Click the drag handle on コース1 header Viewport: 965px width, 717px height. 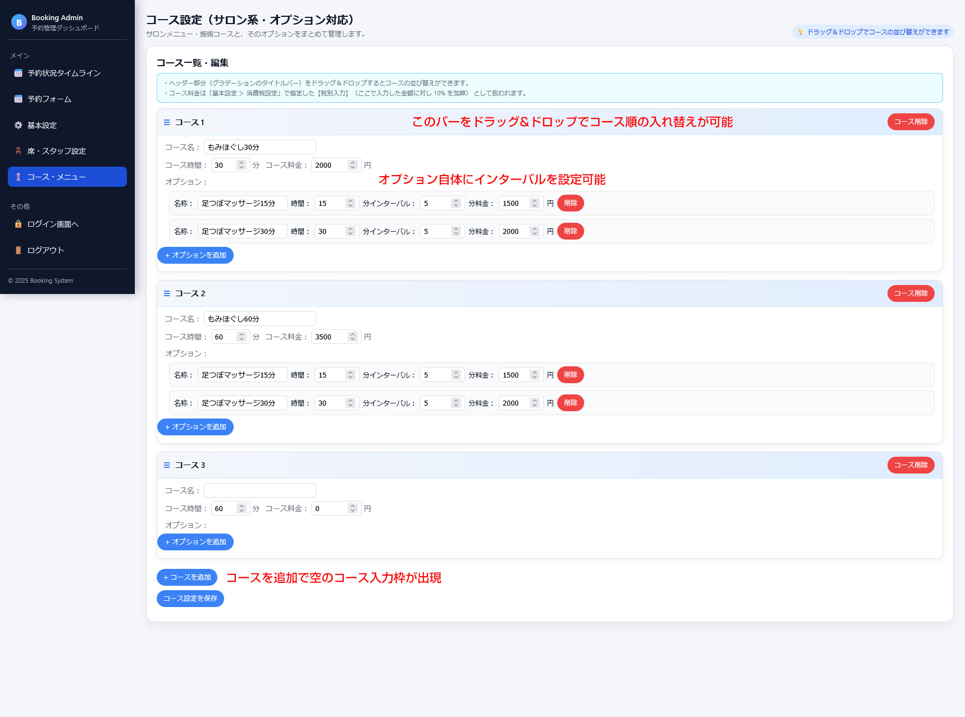point(166,122)
